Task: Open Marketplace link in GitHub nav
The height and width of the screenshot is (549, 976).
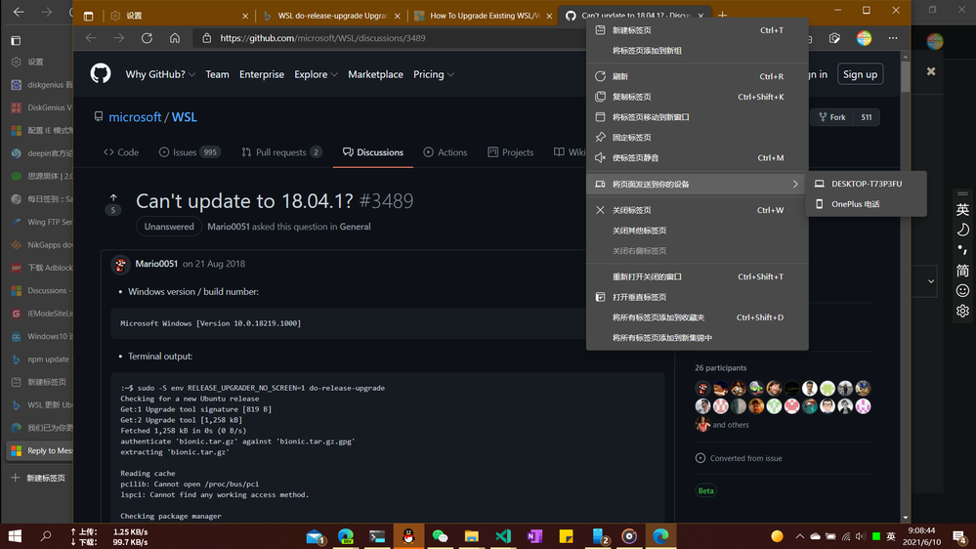Action: 375,74
